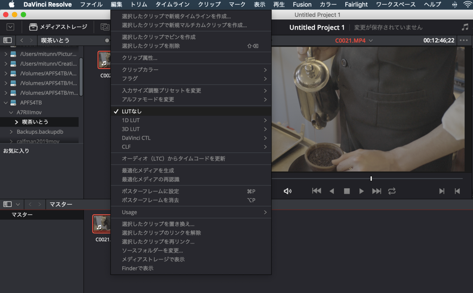Choose Finderで表示
The height and width of the screenshot is (293, 473).
coord(191,269)
